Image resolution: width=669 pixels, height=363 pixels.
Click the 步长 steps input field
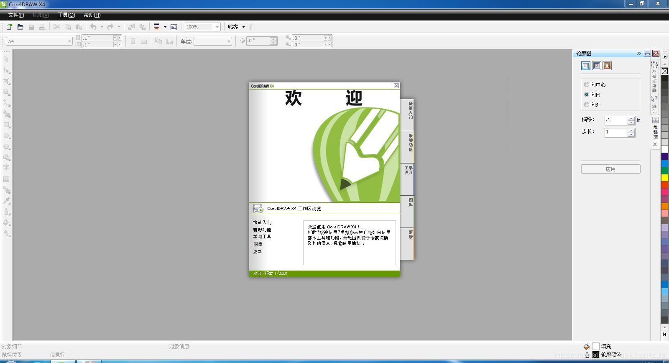pos(616,132)
